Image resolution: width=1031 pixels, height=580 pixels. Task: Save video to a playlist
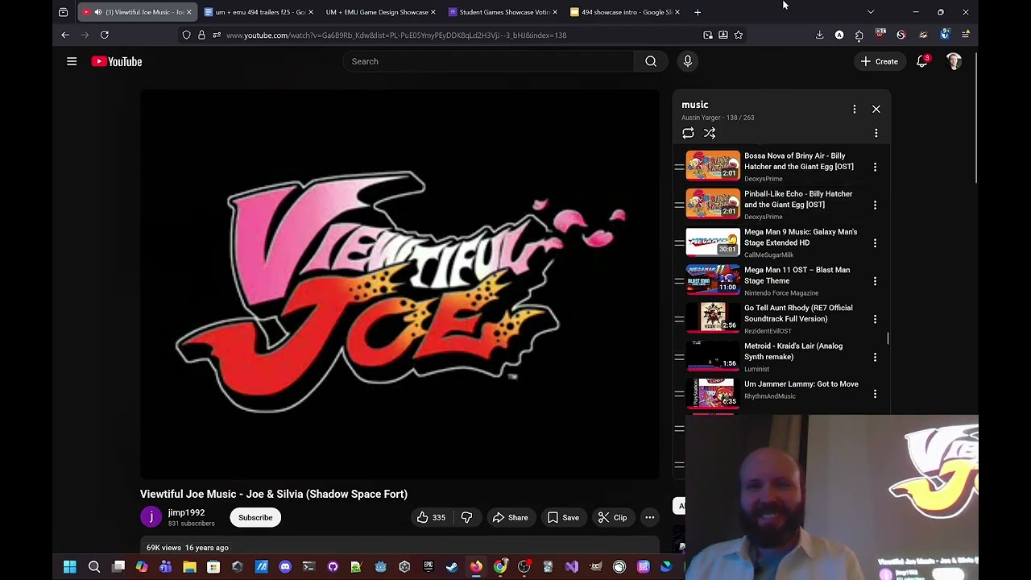(563, 517)
